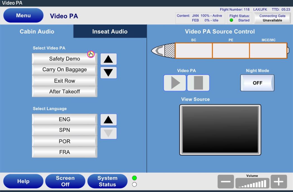Open the System Status page
The height and width of the screenshot is (192, 293).
coord(107,181)
